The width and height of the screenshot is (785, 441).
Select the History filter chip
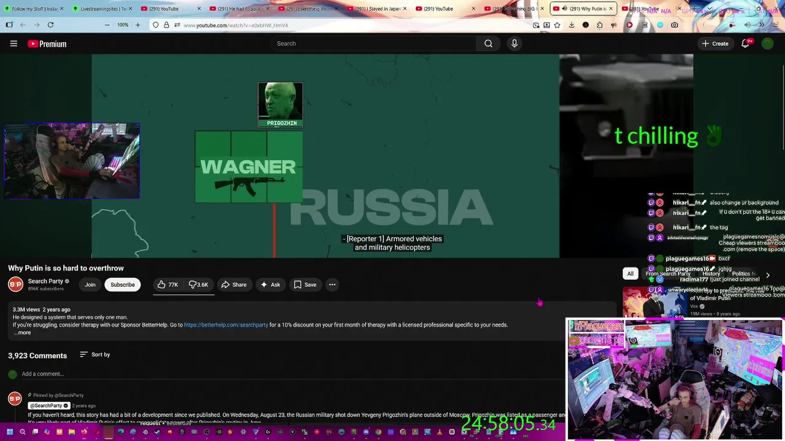coord(711,274)
